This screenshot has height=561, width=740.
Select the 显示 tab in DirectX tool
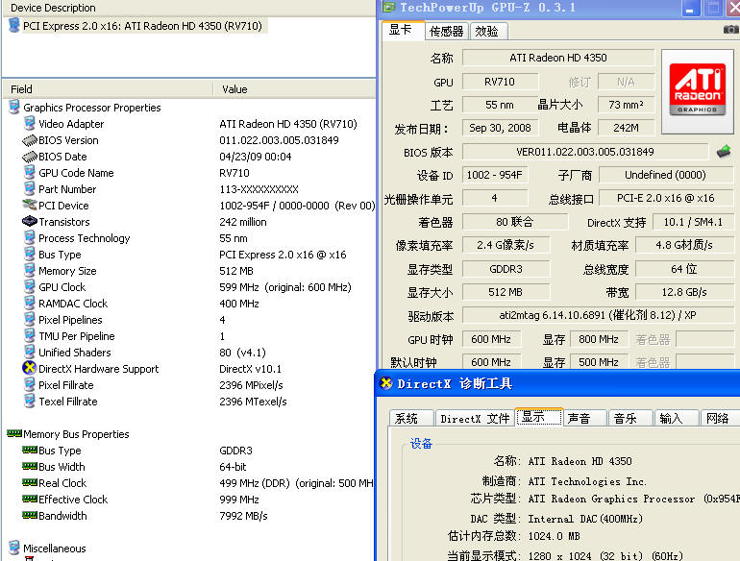pyautogui.click(x=539, y=417)
